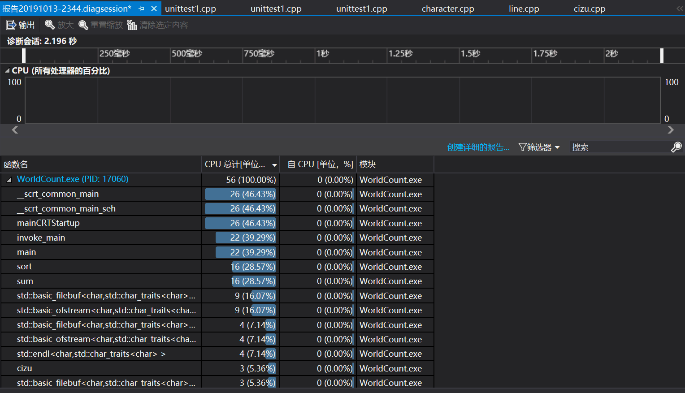Click the Zoom In (放大) magnifier icon
The image size is (685, 393).
coord(50,25)
